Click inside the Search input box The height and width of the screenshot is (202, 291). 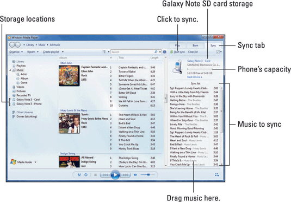coord(132,52)
